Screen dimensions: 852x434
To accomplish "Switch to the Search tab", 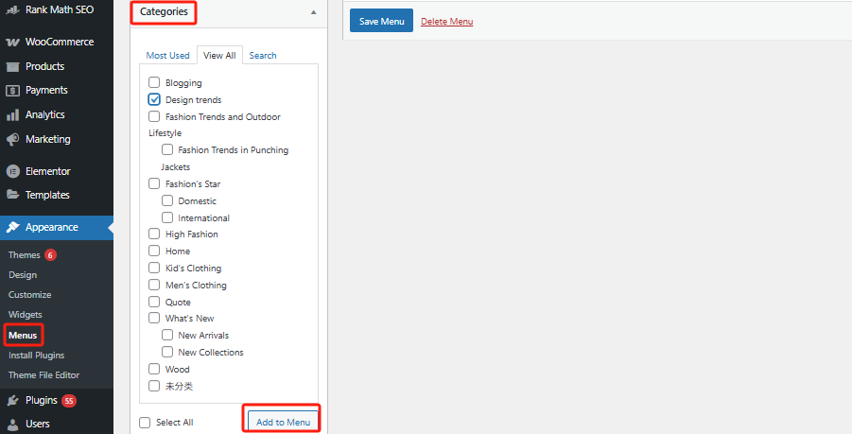I will point(263,56).
